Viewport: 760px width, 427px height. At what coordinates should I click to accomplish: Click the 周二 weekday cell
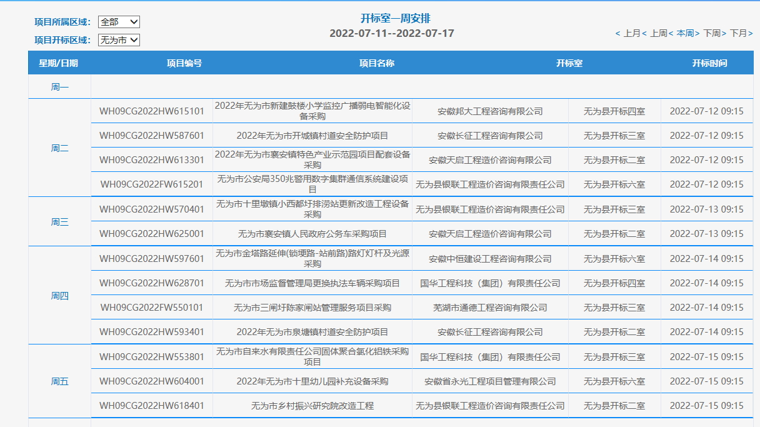(59, 148)
